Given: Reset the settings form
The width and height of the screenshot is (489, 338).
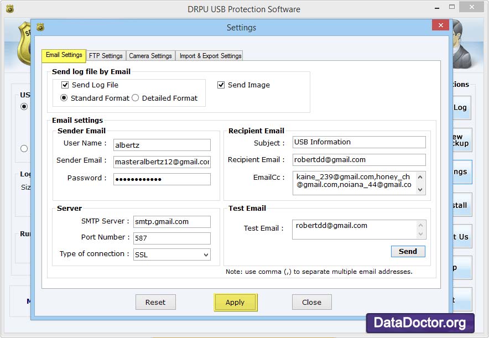Looking at the screenshot, I should click(155, 302).
